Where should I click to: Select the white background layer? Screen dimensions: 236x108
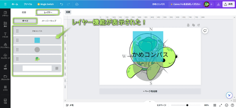click(x=37, y=68)
